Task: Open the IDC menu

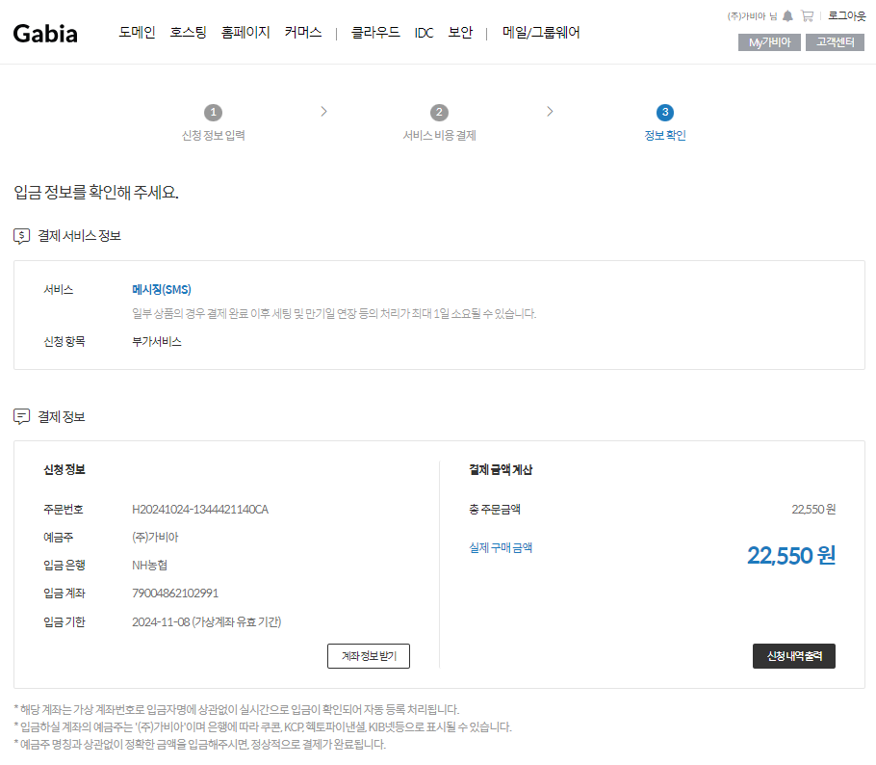Action: click(x=424, y=33)
